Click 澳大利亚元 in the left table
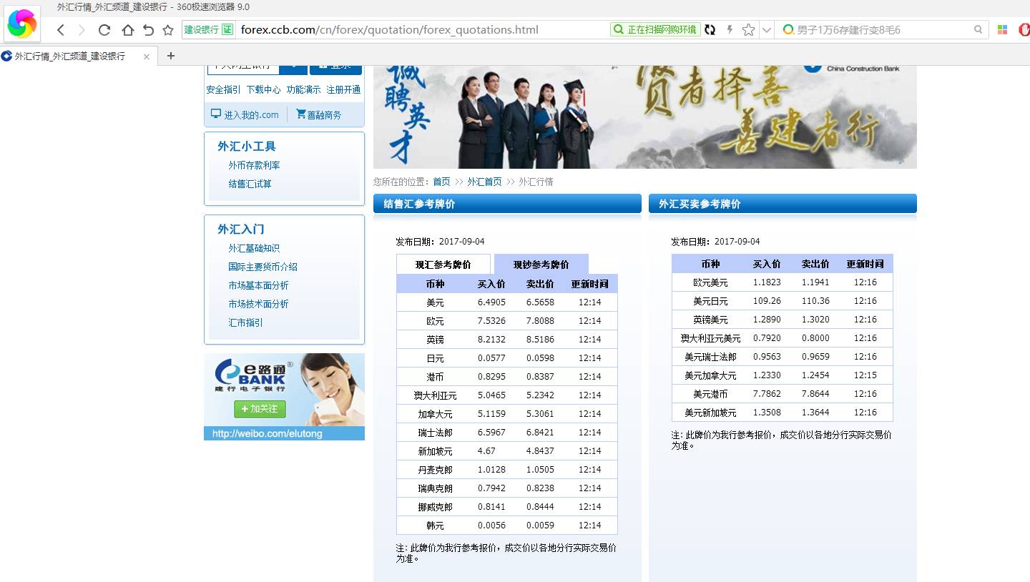 [x=435, y=395]
